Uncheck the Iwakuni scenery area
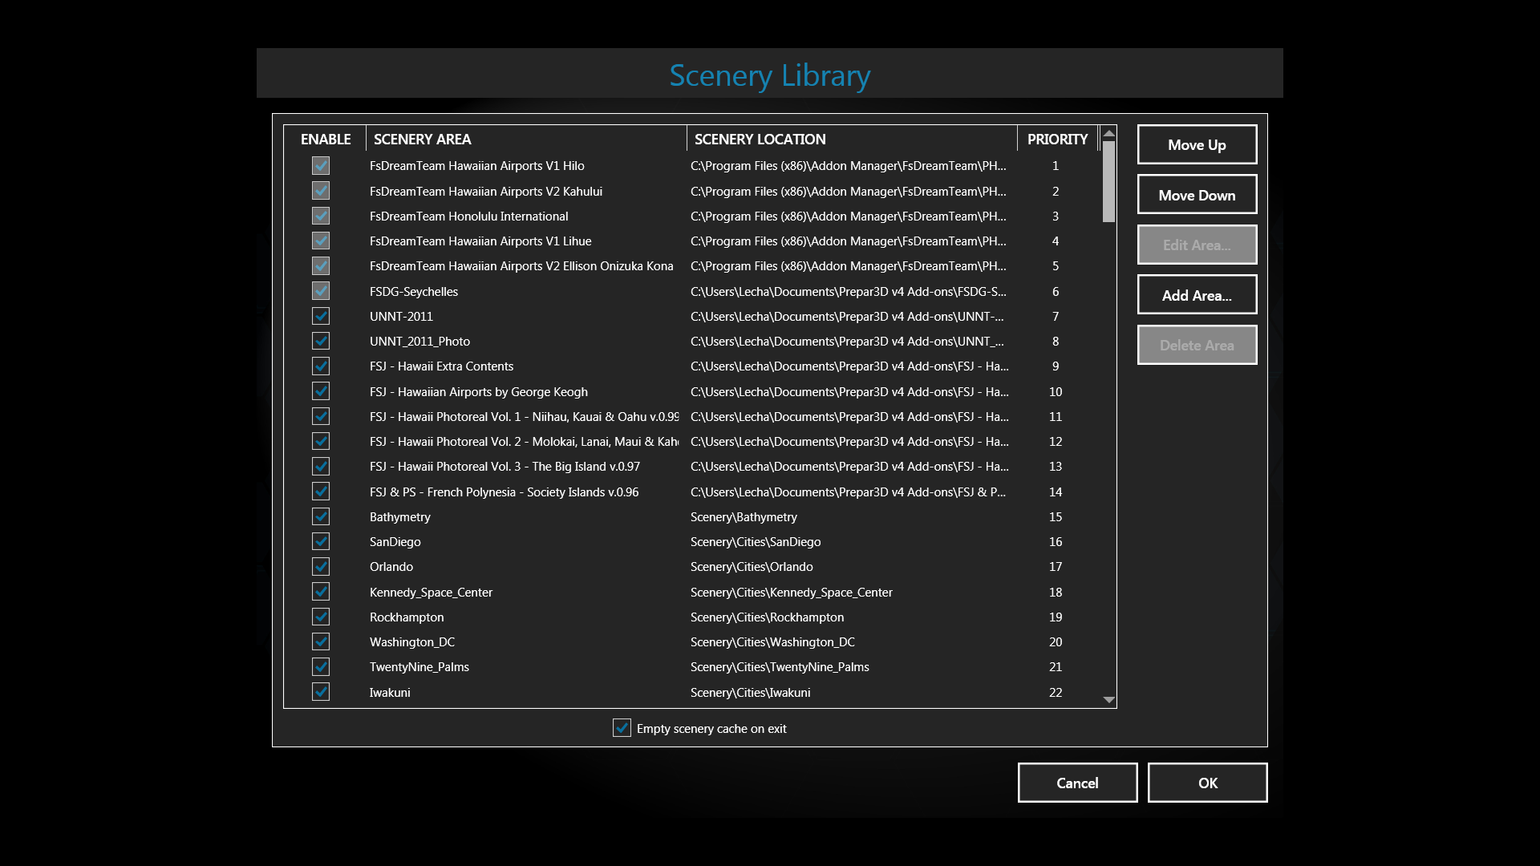The height and width of the screenshot is (866, 1540). [x=321, y=692]
